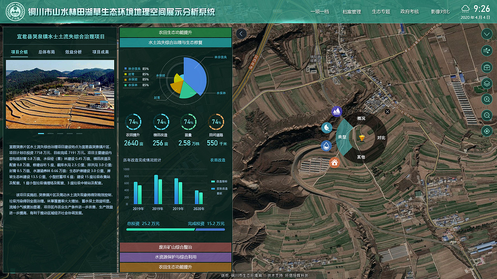Click the weather cloud icon
Screen dimensions: 497x279
466,9
